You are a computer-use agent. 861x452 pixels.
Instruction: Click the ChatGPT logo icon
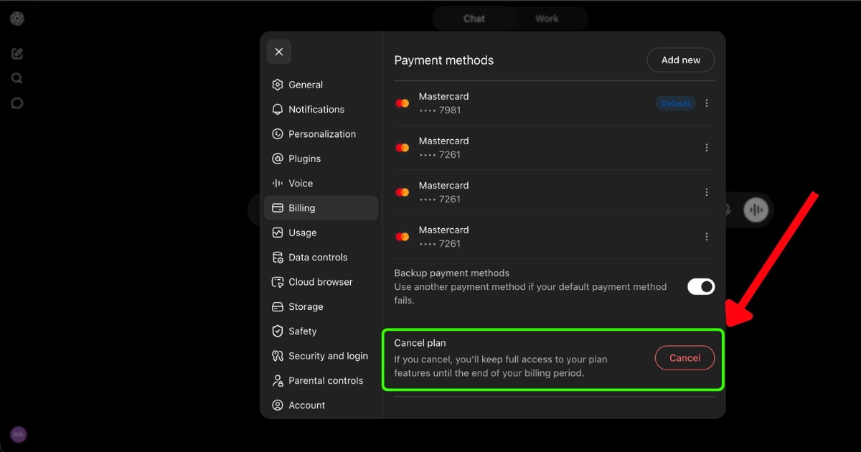pos(17,19)
